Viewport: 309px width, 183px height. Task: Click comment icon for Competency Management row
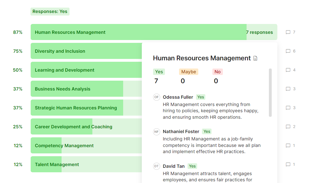coord(288,145)
